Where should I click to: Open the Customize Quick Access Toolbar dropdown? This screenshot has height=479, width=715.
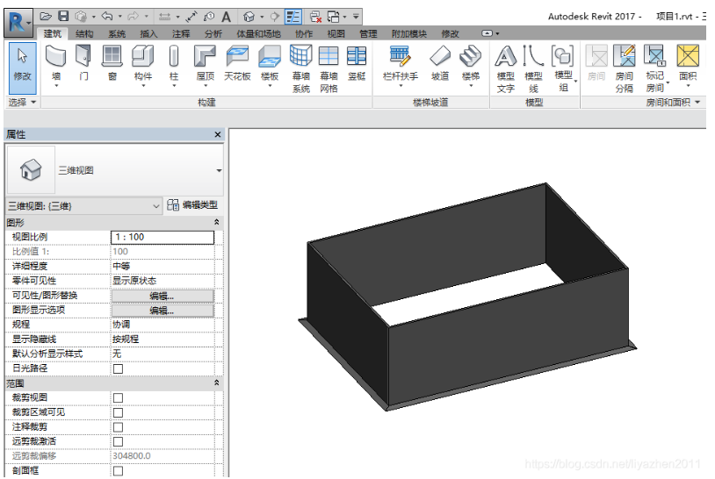point(356,17)
